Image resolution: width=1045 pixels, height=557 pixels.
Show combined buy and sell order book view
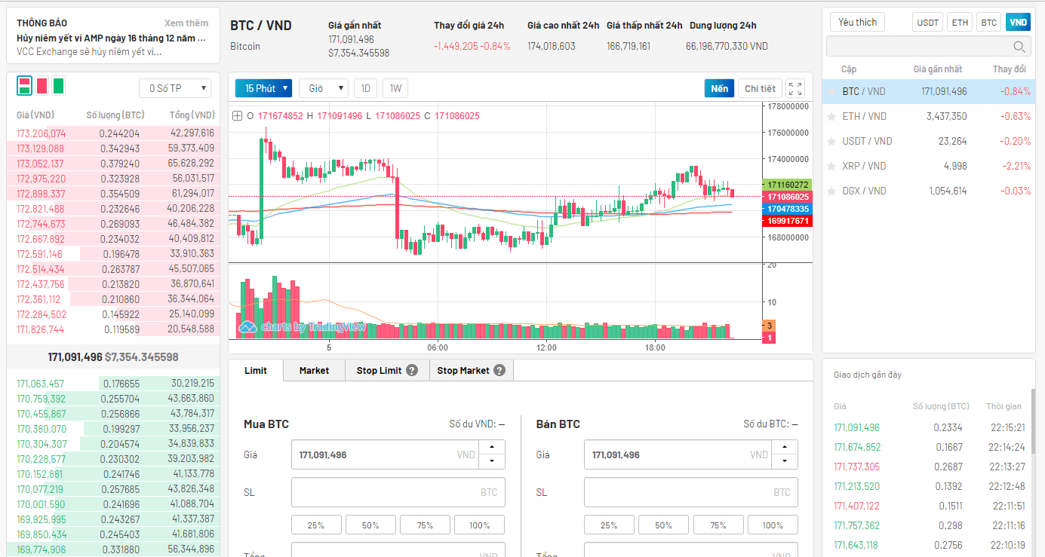click(25, 86)
